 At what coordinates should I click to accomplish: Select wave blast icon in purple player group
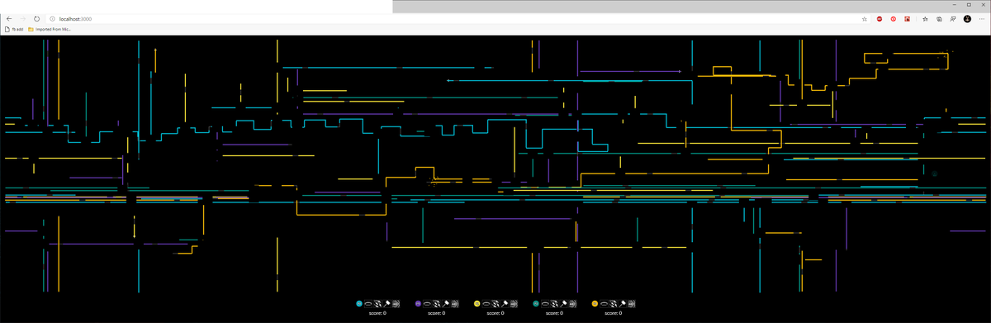(454, 304)
